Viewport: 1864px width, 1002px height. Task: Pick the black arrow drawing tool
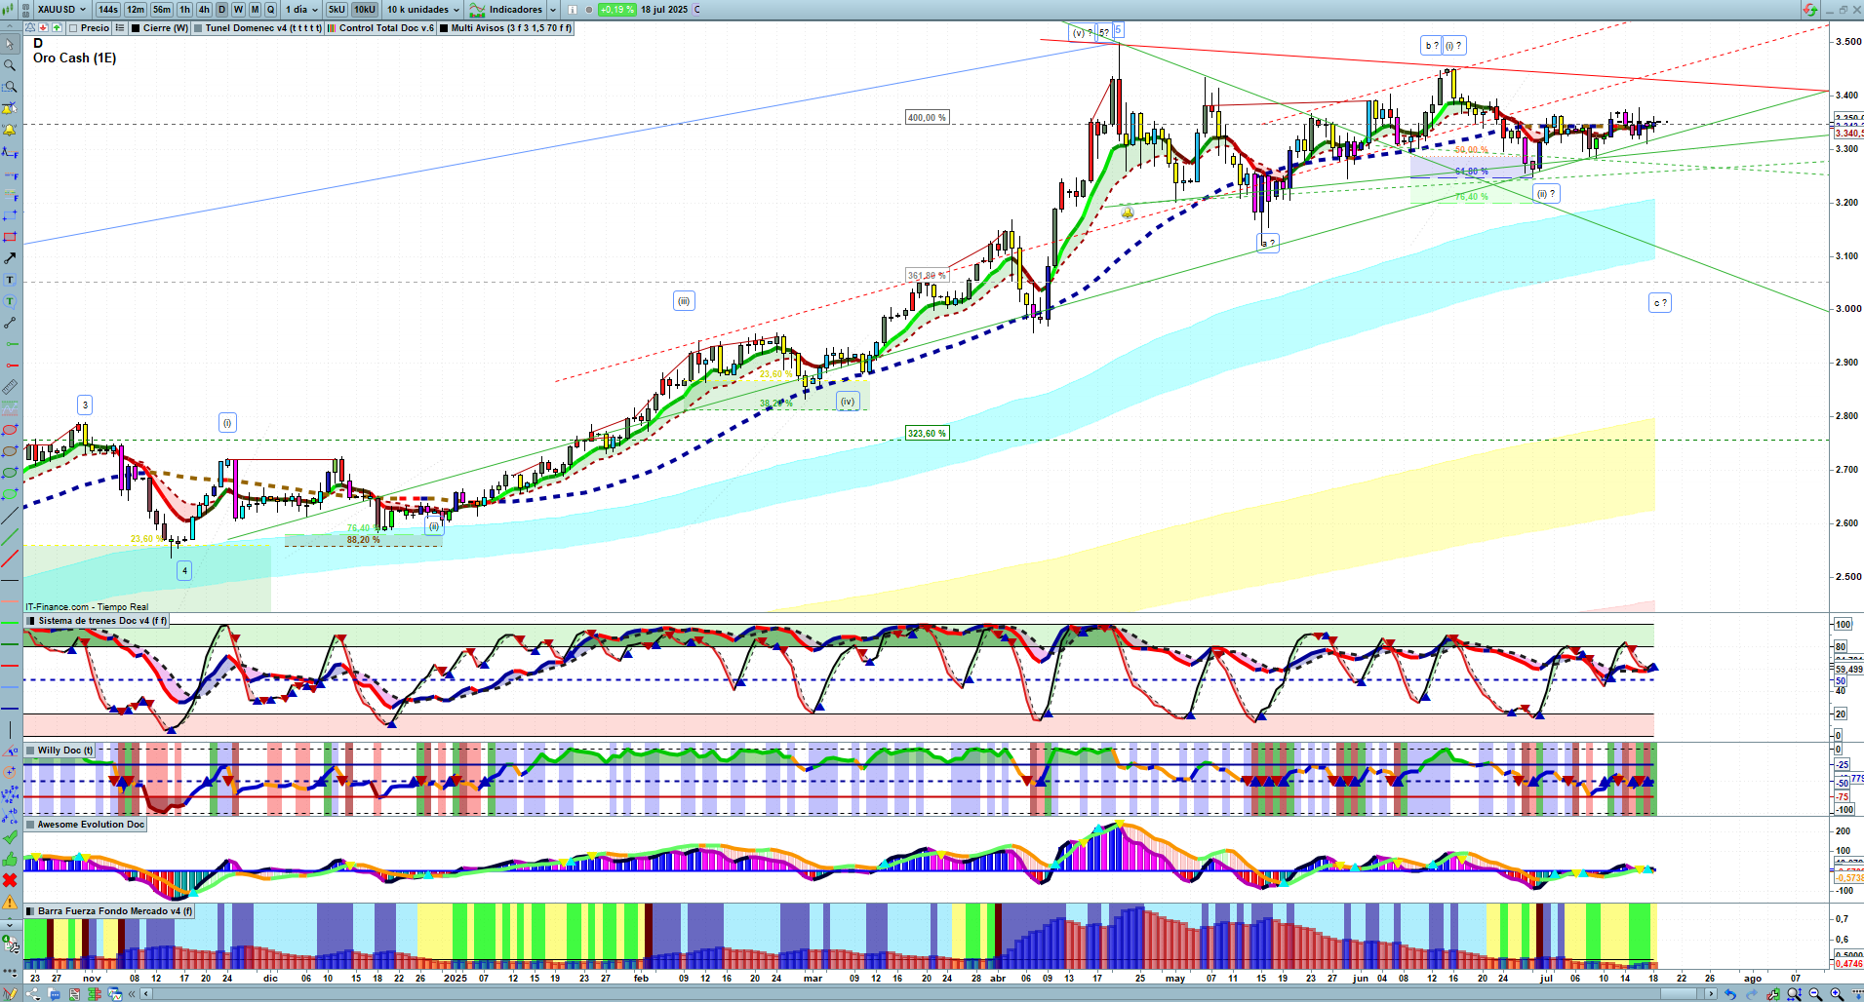pos(10,258)
